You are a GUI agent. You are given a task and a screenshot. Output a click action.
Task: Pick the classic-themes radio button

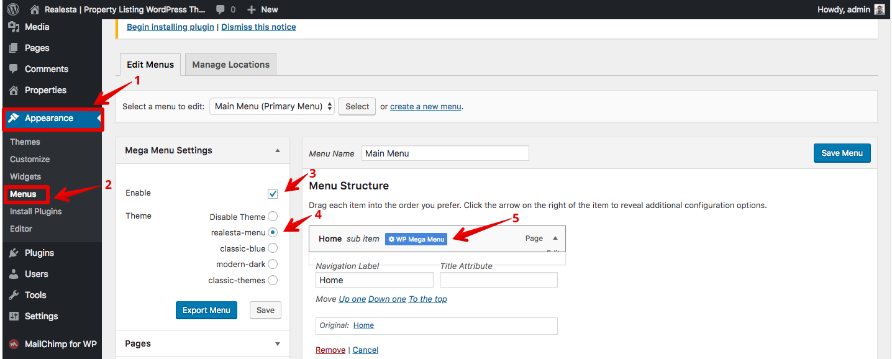(273, 280)
